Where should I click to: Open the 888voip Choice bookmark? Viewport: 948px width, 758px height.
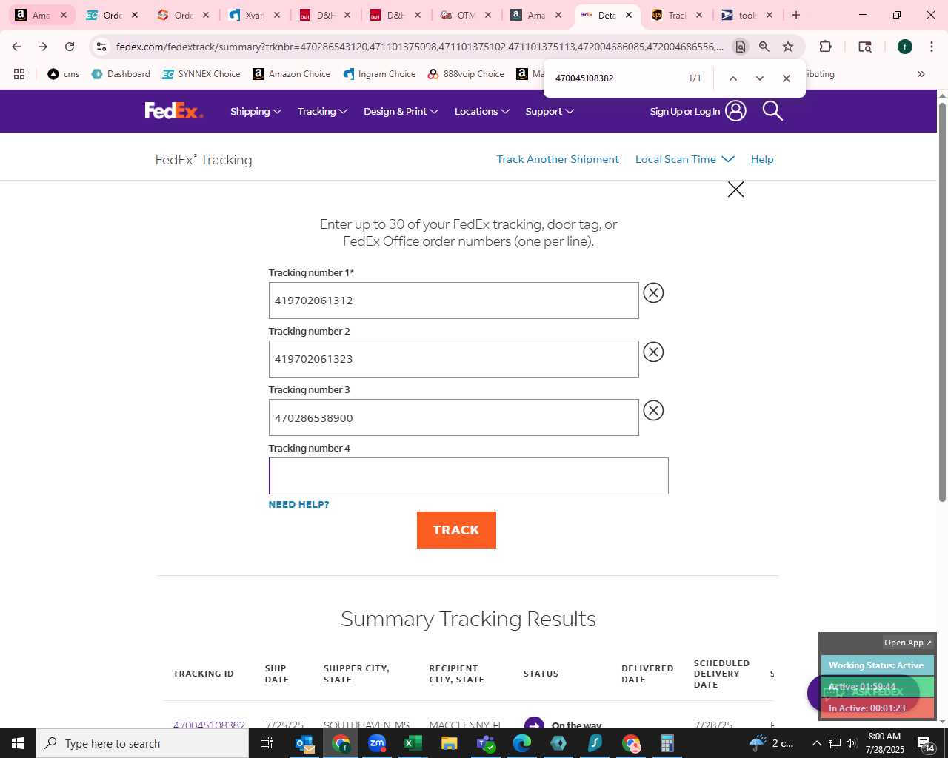(466, 74)
